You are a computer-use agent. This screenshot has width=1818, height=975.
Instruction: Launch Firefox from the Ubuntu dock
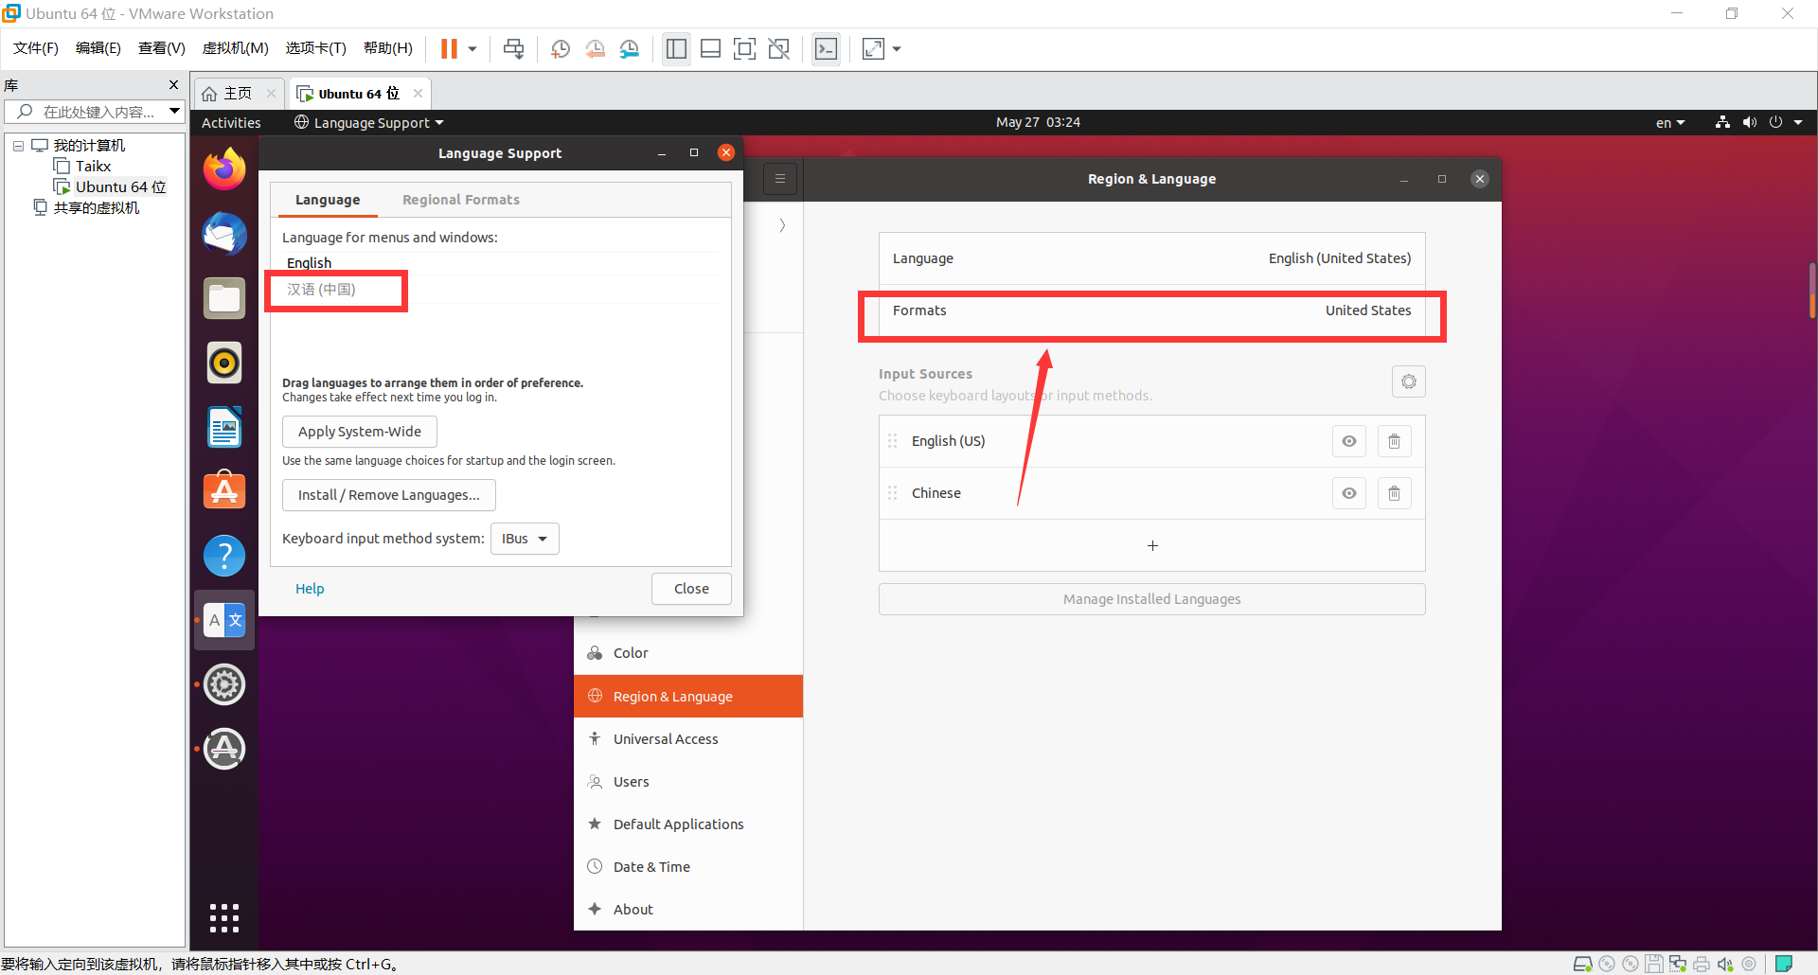tap(223, 168)
